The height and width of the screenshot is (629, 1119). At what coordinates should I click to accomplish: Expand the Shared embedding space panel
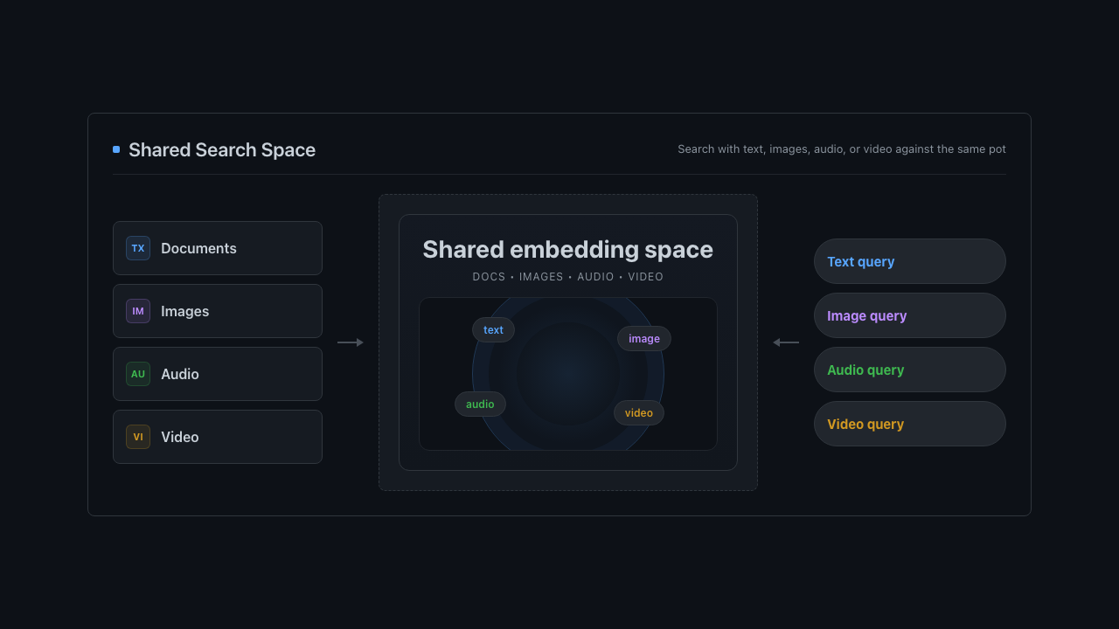[568, 249]
